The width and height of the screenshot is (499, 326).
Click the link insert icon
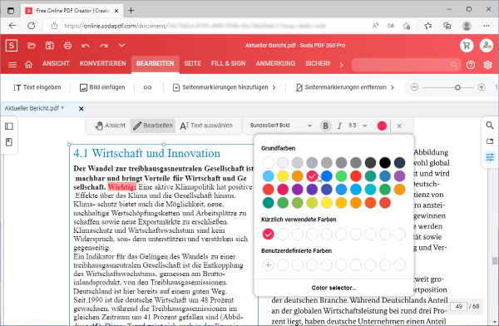[x=147, y=87]
